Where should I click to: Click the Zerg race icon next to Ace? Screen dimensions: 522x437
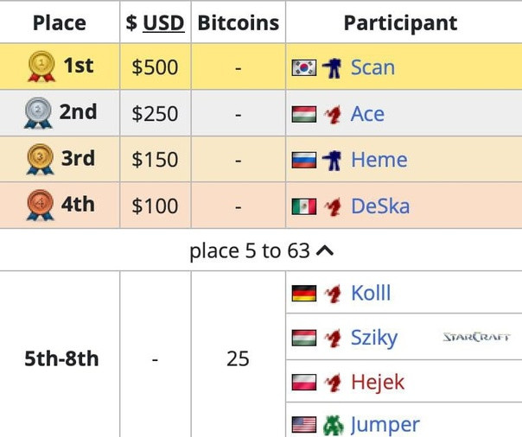333,114
